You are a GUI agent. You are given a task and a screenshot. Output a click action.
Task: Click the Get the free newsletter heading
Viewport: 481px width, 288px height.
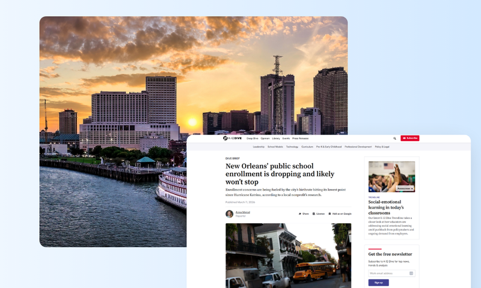[390, 254]
